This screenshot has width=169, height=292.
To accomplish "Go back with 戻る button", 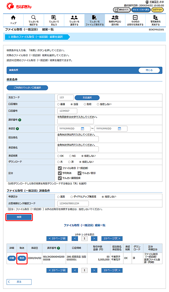I will coord(19,282).
